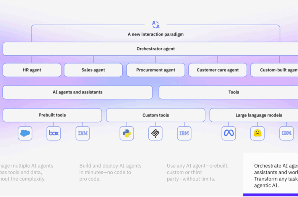
Task: Open the "Build and deploy AI agents" tab
Action: [110, 172]
